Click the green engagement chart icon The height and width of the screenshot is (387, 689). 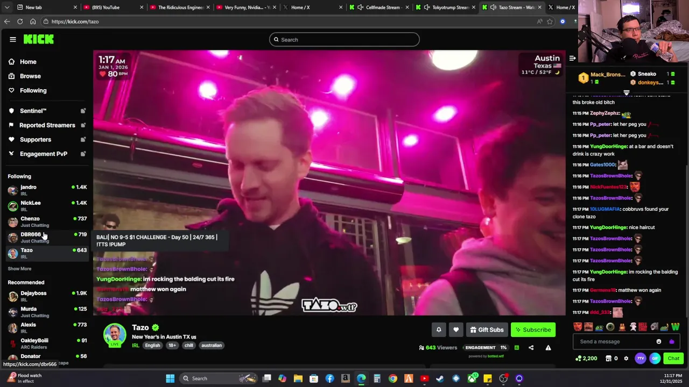tap(517, 348)
